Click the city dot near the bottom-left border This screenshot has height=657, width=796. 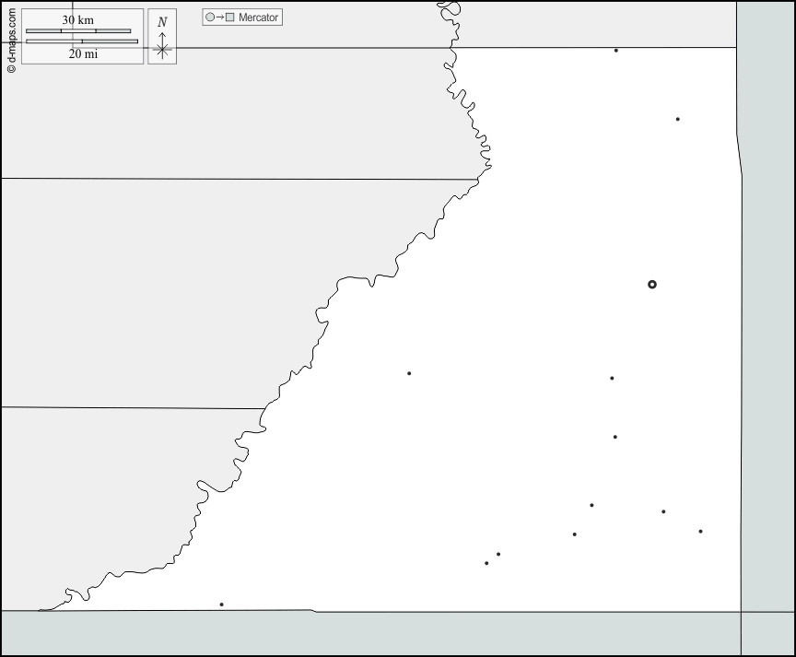[221, 604]
